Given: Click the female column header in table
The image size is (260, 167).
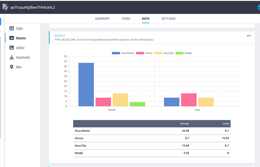Looking at the screenshot, I should (x=185, y=124).
